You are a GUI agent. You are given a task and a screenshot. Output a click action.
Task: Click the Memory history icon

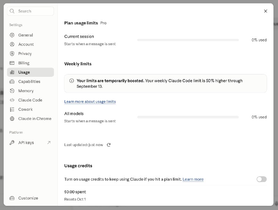(12, 91)
